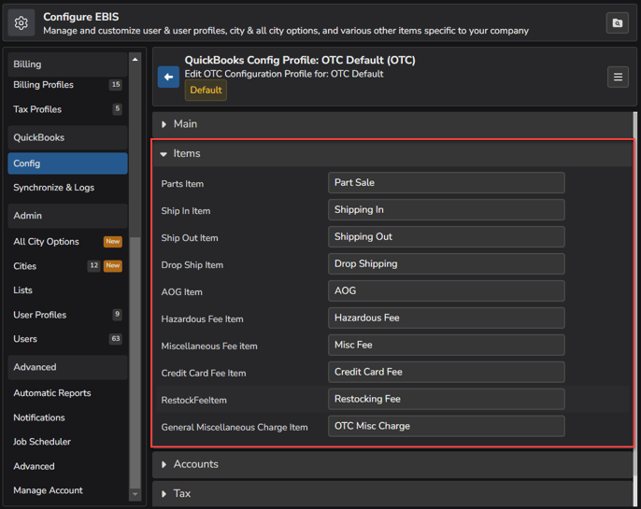Expand the Main section
This screenshot has height=509, width=641.
(x=185, y=124)
